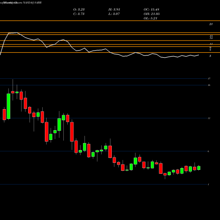Click the 'OL: 5.21' reading

(150, 18)
